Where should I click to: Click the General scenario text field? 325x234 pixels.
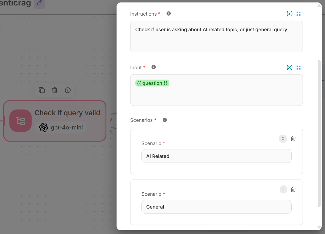click(x=216, y=207)
